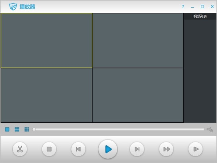Select the bottom-left video pane
Viewport: 217px width, 163px height.
46,95
